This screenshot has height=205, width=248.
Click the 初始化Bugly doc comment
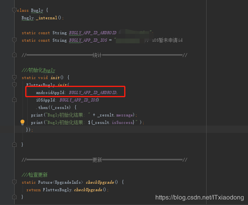pyautogui.click(x=38, y=70)
